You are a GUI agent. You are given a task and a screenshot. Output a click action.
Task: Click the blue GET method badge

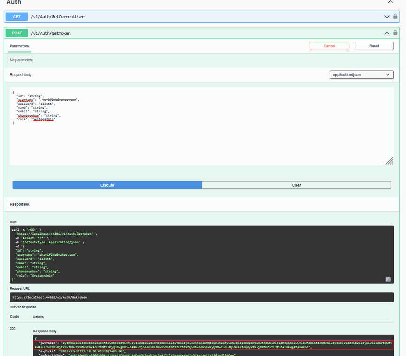tap(17, 17)
